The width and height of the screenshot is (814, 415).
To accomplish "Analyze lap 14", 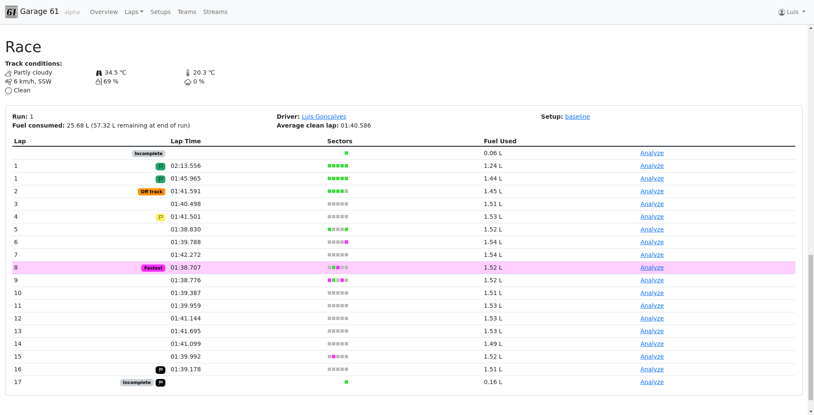I will (652, 344).
